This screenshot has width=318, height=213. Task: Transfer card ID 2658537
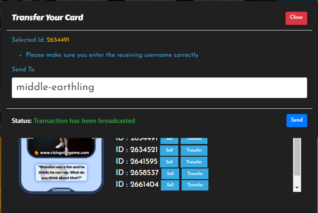tap(195, 174)
